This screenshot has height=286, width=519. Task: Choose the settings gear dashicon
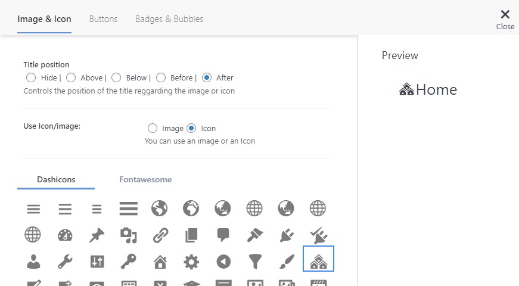[x=191, y=262]
